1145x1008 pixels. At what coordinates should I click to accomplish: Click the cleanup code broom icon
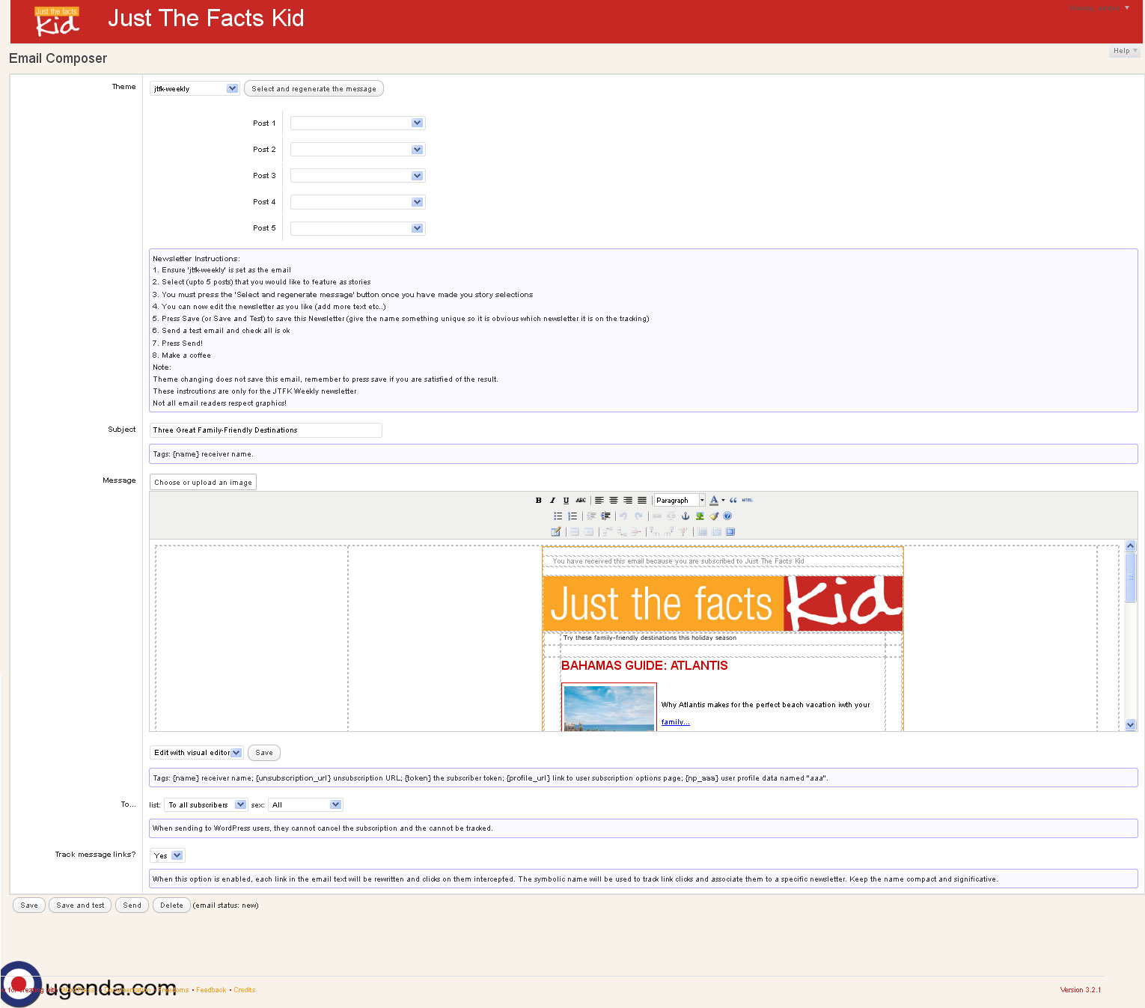pos(714,516)
